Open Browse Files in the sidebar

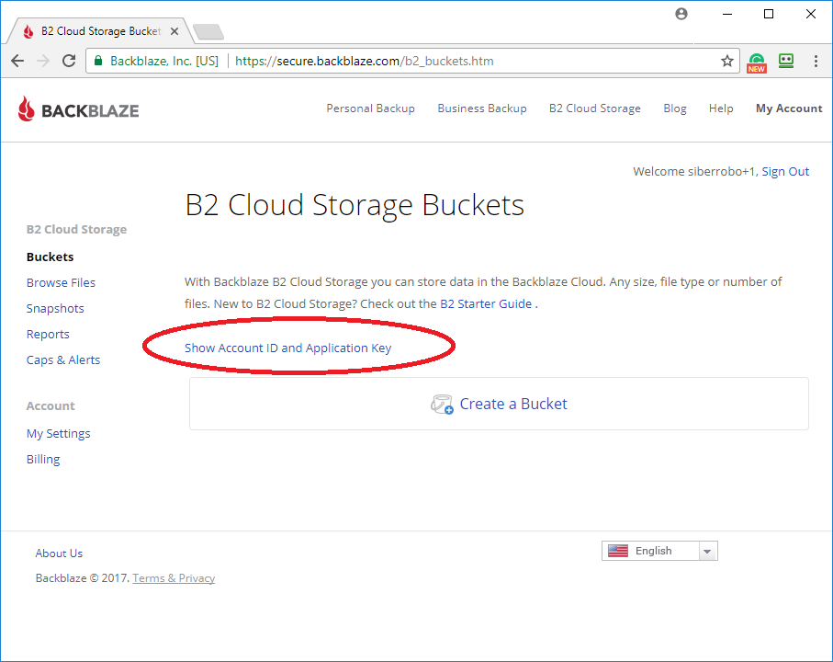[x=61, y=283]
